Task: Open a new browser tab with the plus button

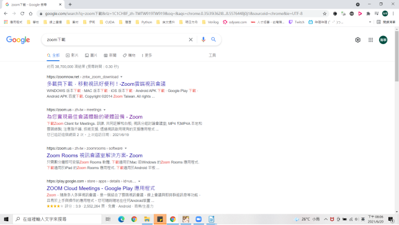Action: [70, 4]
